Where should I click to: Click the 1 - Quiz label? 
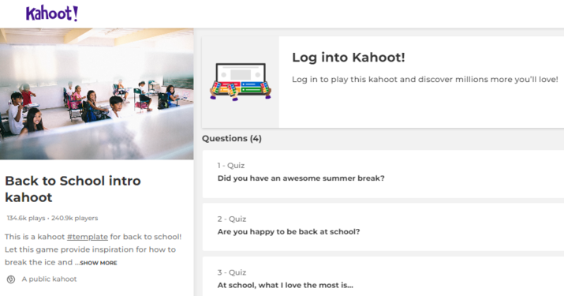point(231,166)
